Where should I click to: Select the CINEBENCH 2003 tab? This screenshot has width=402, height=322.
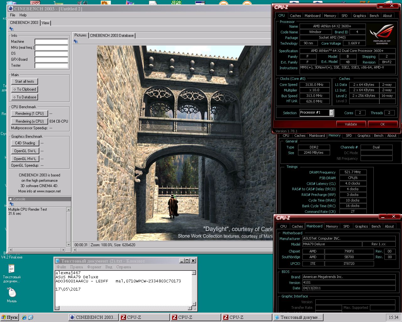coord(24,23)
